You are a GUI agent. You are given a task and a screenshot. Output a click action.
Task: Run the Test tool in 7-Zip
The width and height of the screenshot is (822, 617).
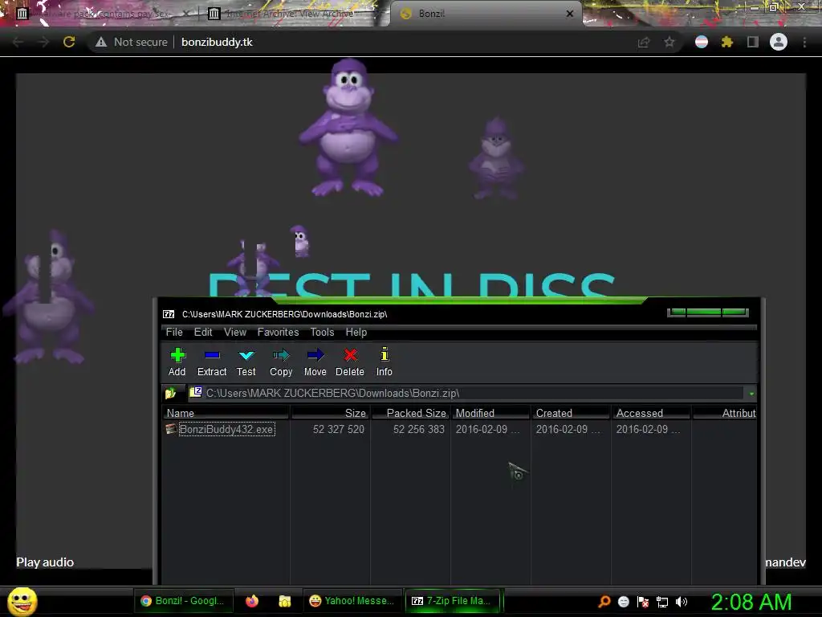point(246,362)
